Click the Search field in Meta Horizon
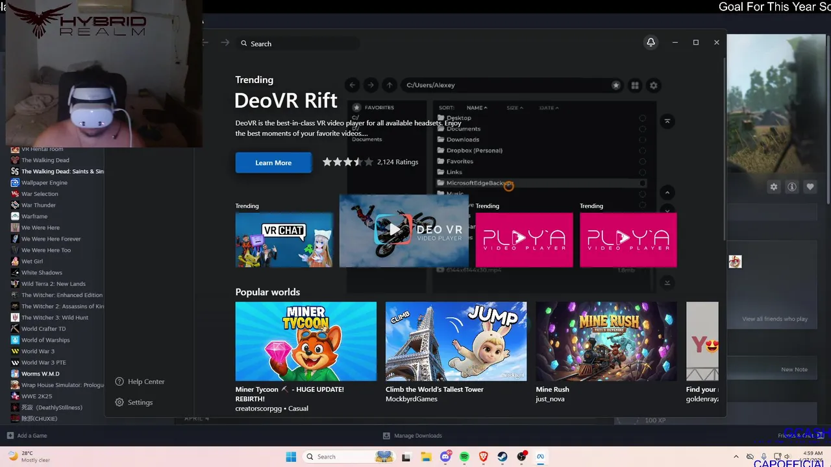 click(298, 43)
